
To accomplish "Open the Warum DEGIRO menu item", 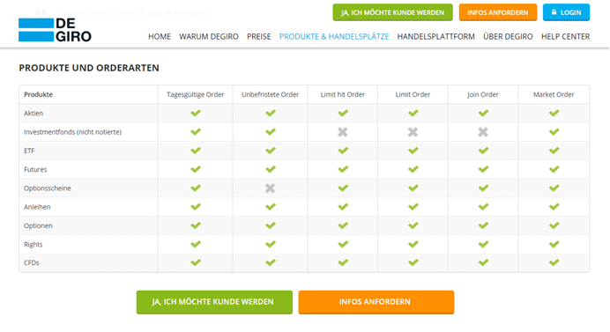I will pos(209,36).
